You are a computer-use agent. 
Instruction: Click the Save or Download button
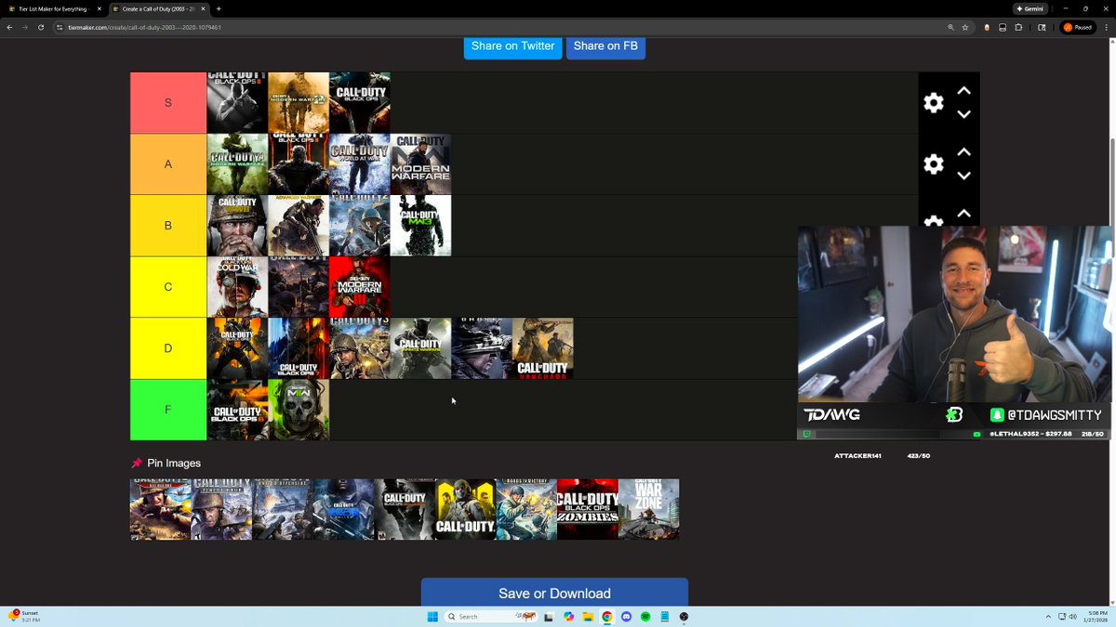coord(554,593)
